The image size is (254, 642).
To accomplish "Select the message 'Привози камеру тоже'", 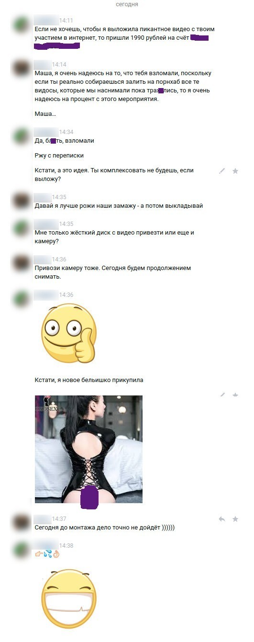I will (113, 272).
